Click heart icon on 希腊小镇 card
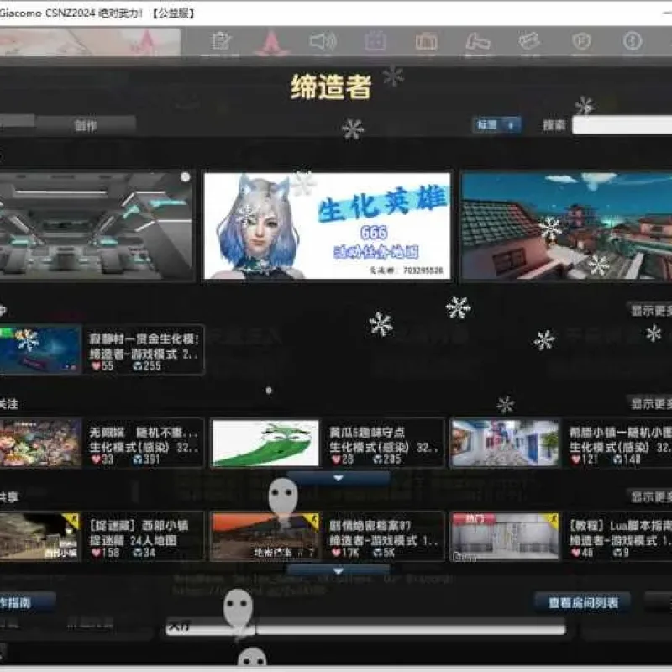 [575, 459]
